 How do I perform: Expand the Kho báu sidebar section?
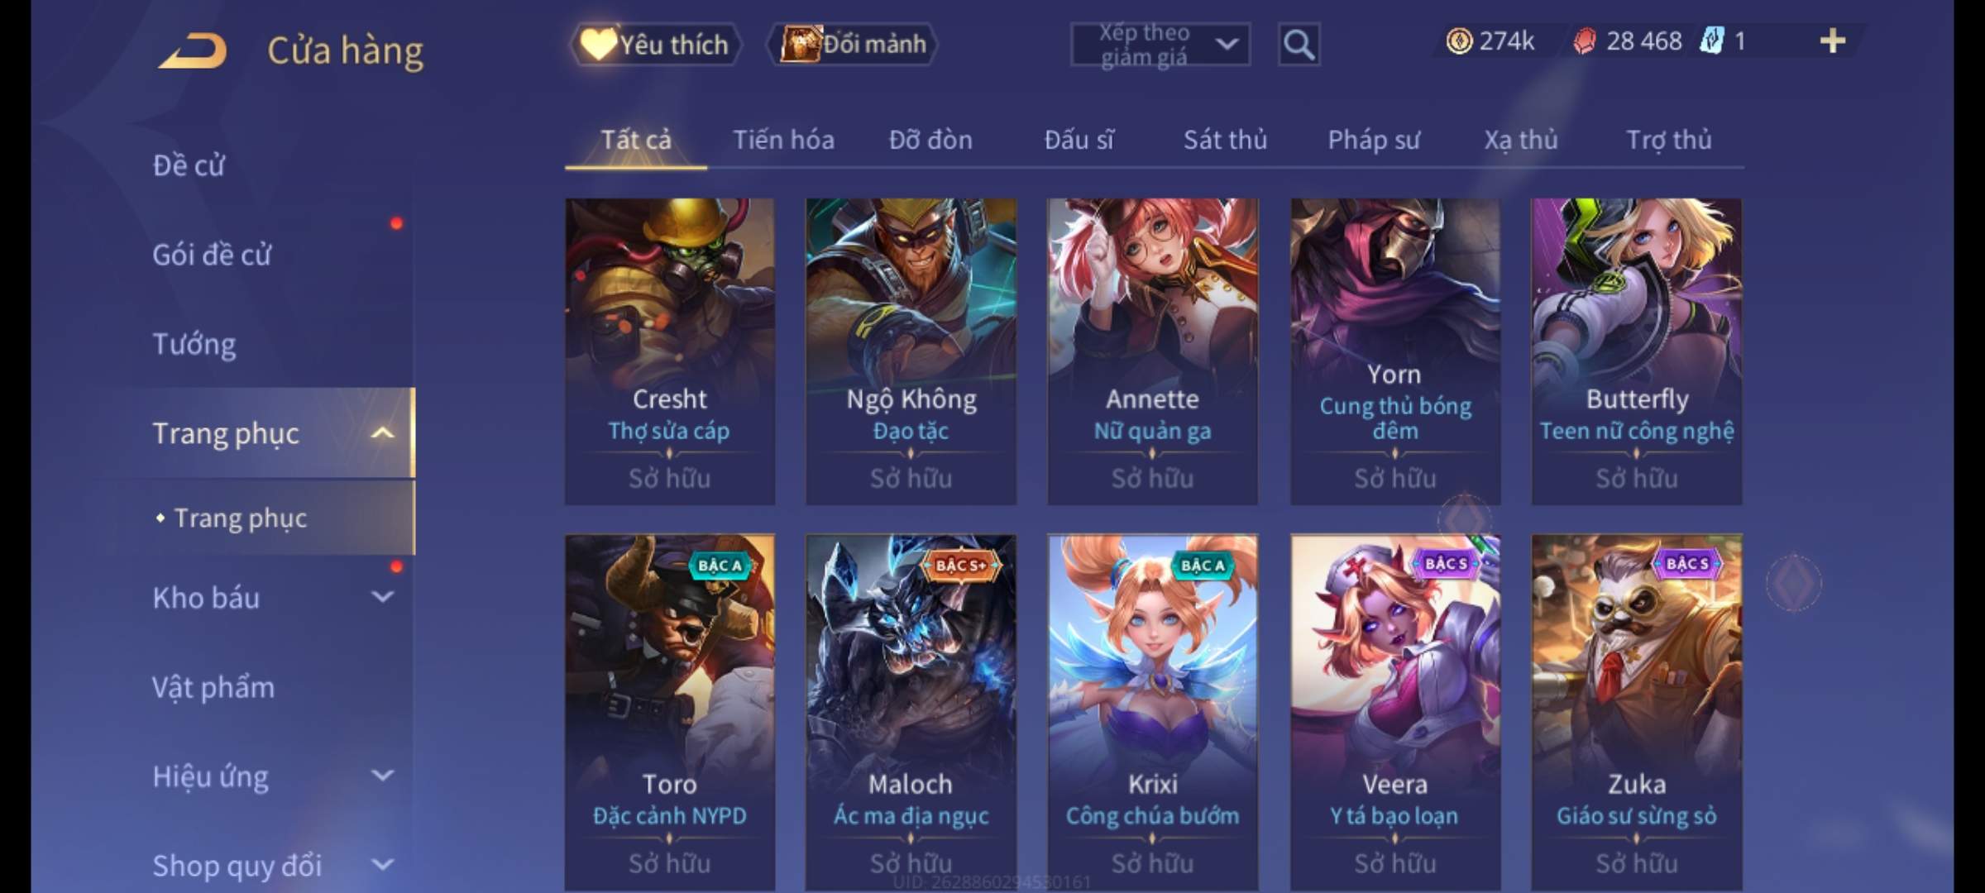pos(382,596)
